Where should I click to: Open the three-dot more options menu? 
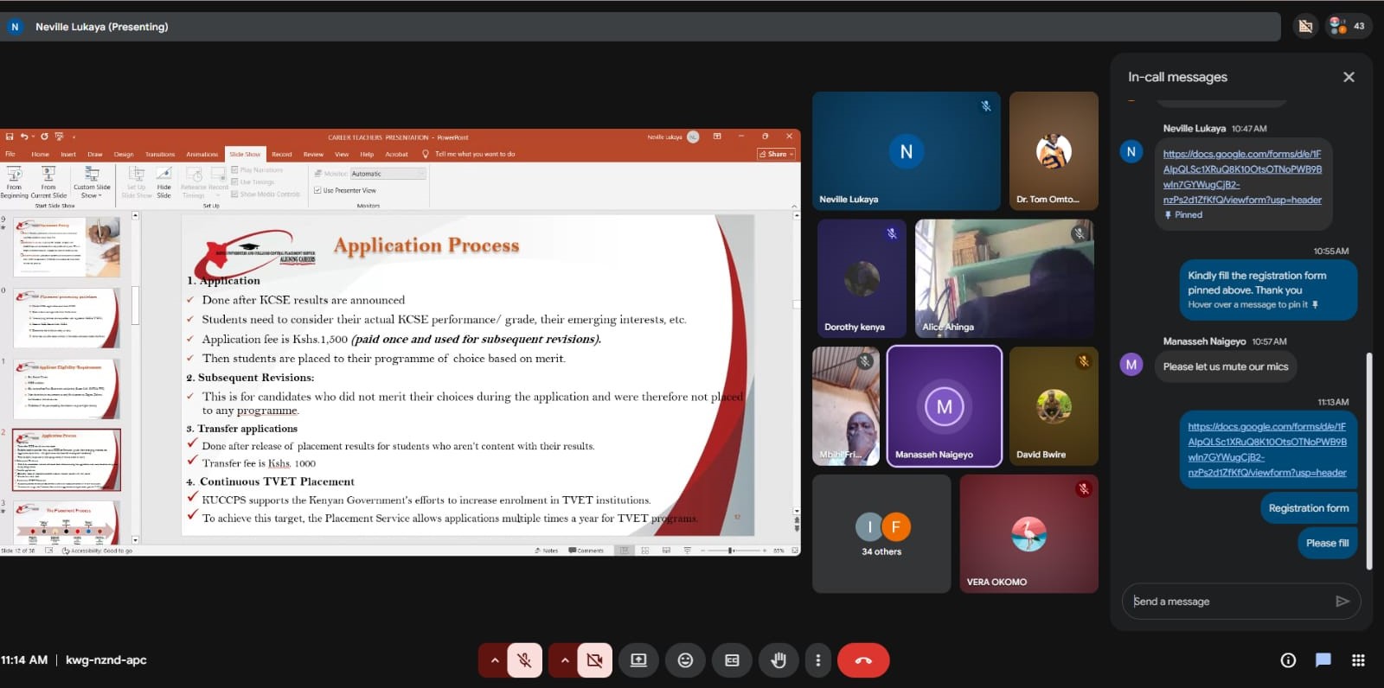(818, 660)
